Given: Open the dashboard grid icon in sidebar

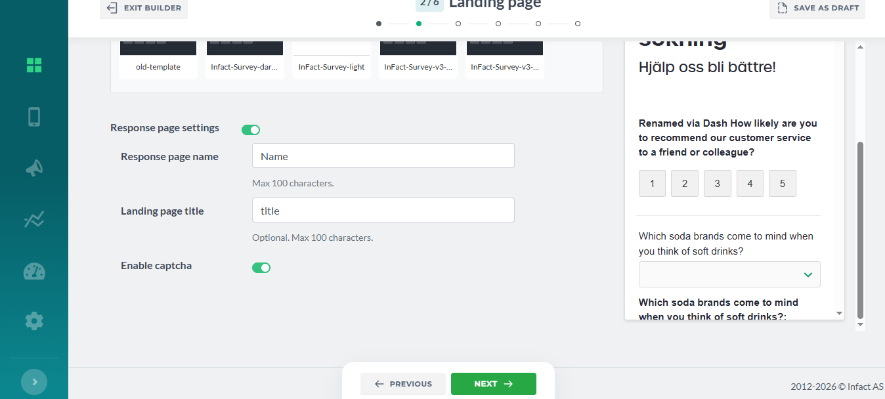Looking at the screenshot, I should (x=34, y=64).
